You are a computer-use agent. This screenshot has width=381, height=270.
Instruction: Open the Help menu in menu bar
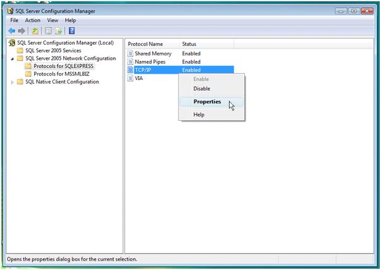pyautogui.click(x=71, y=20)
